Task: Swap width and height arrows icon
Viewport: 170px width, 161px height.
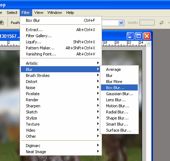Action: (161, 23)
